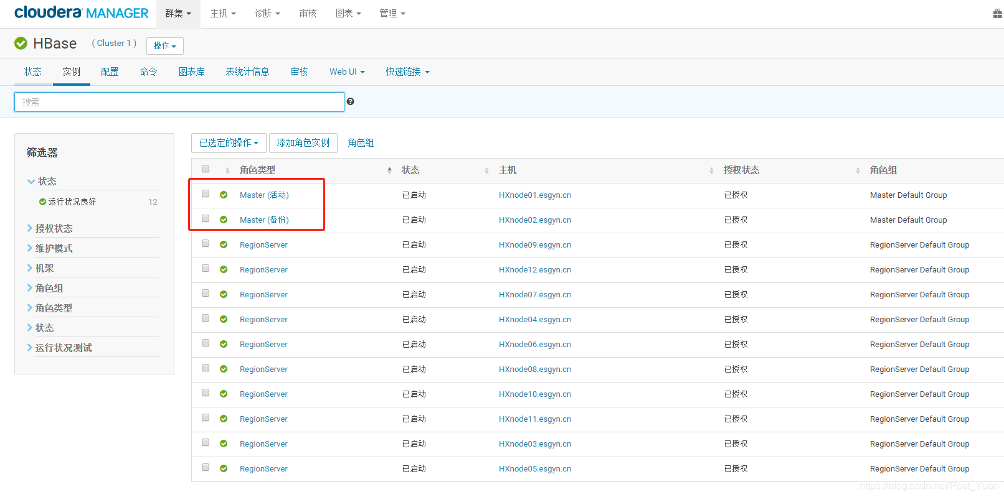The width and height of the screenshot is (1004, 497).
Task: Select the HXnode09 RegionServer checkbox
Action: click(x=206, y=243)
